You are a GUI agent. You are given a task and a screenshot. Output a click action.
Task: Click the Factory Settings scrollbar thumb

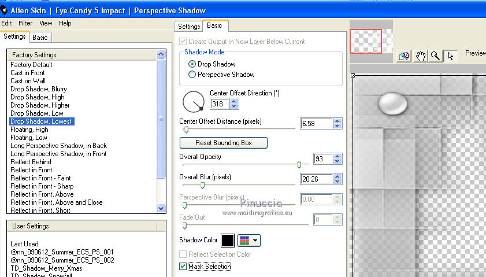161,119
